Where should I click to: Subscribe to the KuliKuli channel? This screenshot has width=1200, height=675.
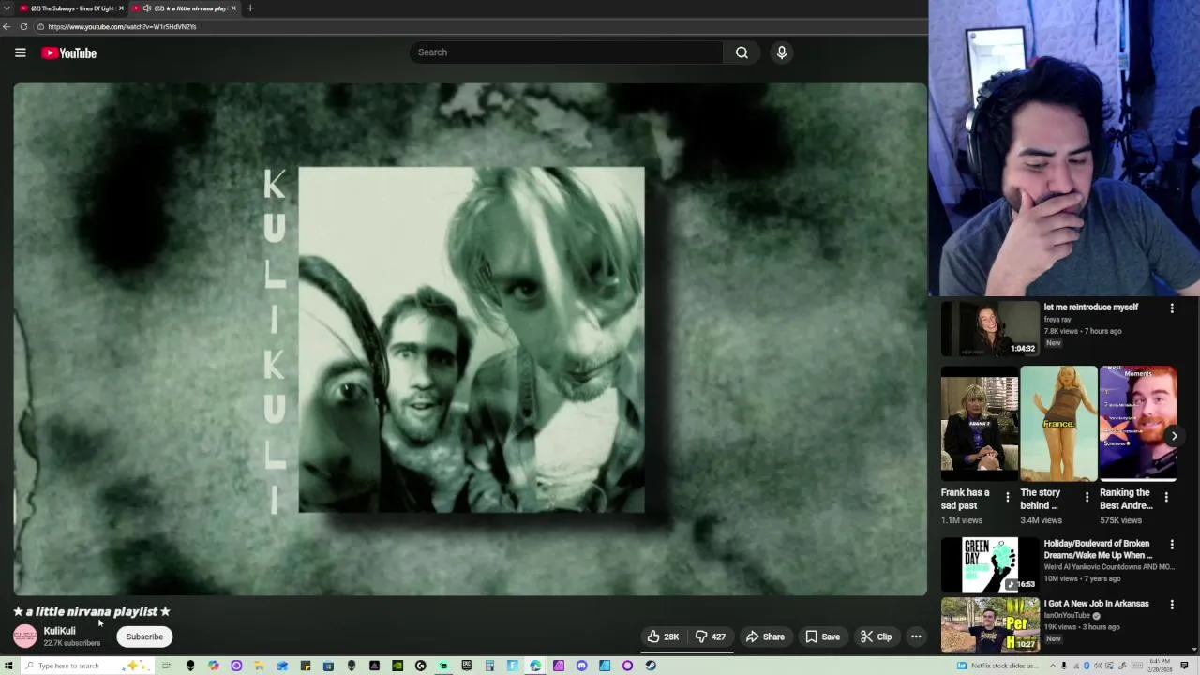click(x=144, y=637)
